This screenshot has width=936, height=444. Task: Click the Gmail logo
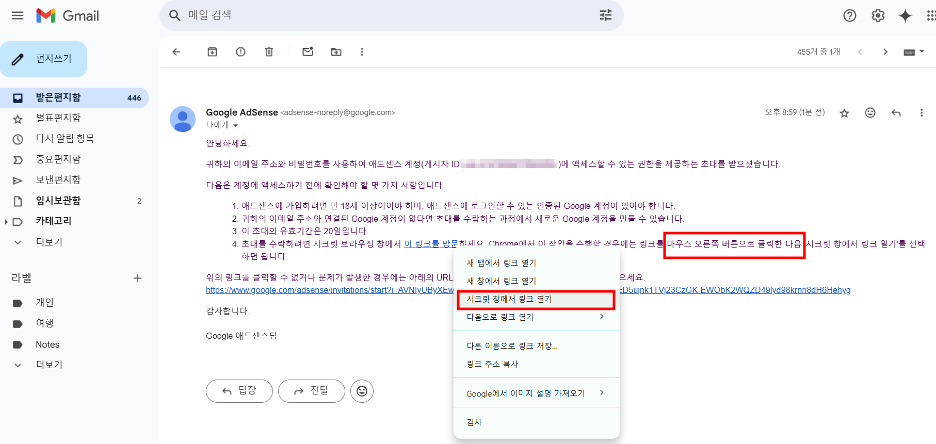tap(68, 15)
